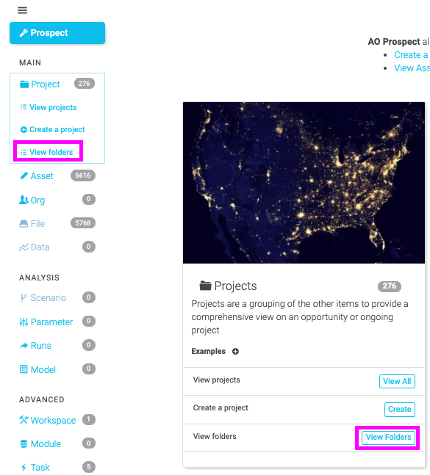Open the hamburger menu icon
This screenshot has height=475, width=430.
pos(23,10)
